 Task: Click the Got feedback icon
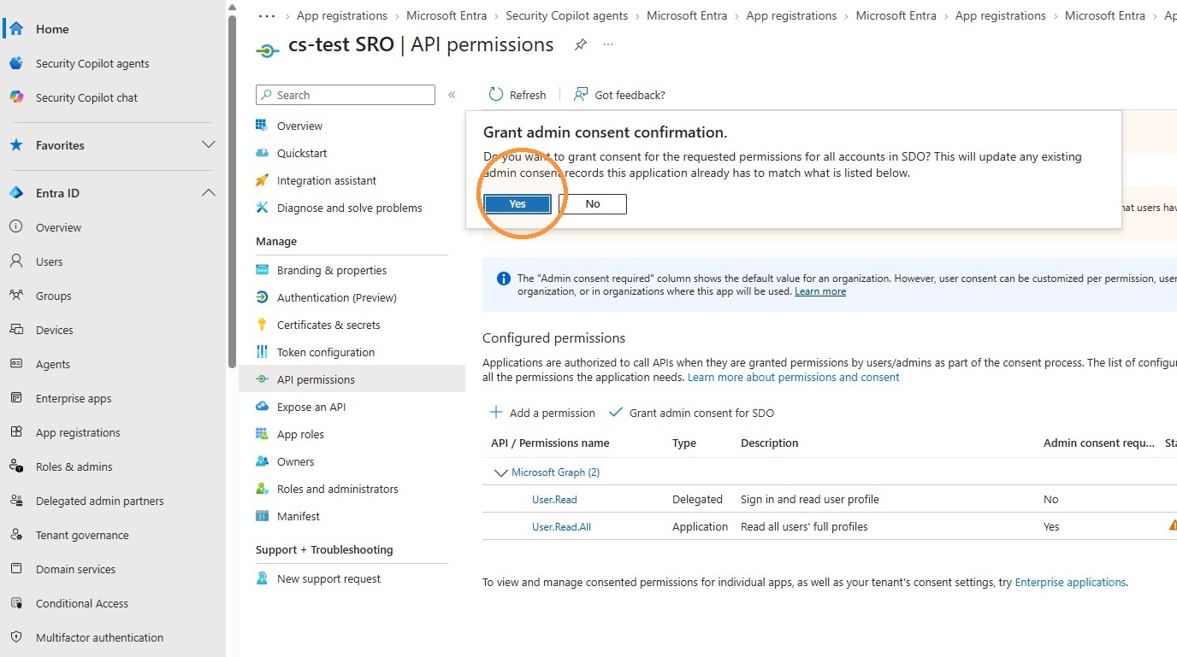581,95
